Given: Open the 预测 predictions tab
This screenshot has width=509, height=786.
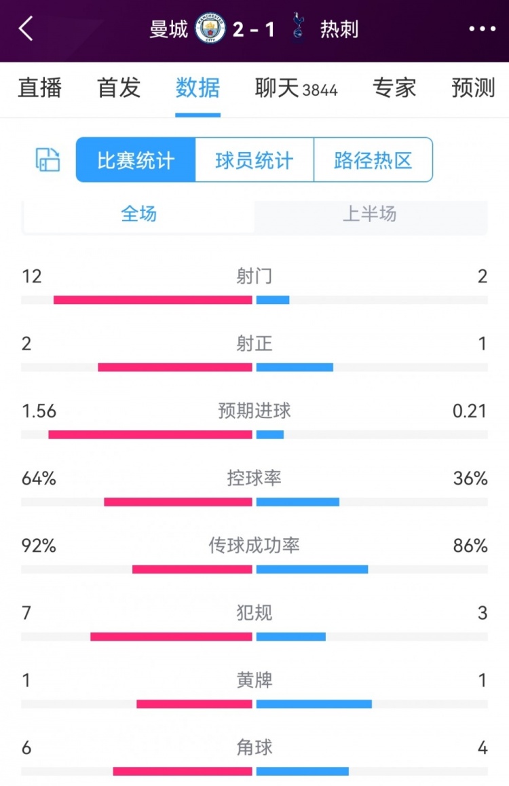Looking at the screenshot, I should tap(472, 88).
